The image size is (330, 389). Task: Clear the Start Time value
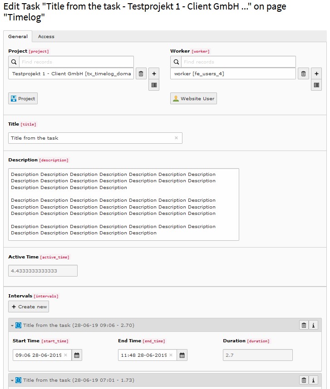point(65,355)
